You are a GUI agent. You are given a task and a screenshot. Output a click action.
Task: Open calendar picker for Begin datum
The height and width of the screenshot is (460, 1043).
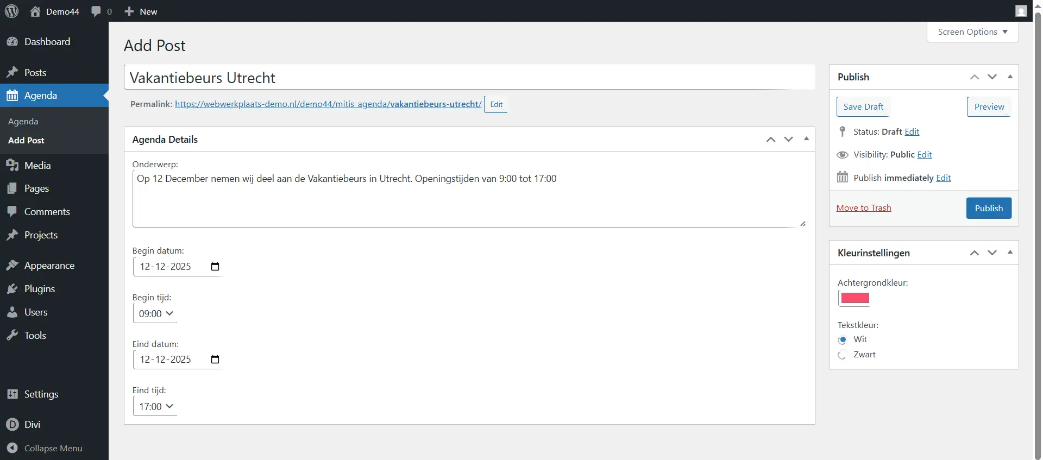[215, 267]
